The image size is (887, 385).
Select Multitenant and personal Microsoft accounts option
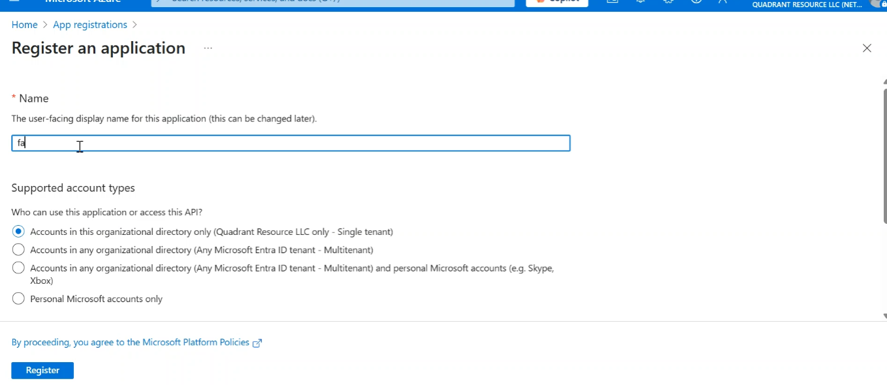(x=18, y=268)
